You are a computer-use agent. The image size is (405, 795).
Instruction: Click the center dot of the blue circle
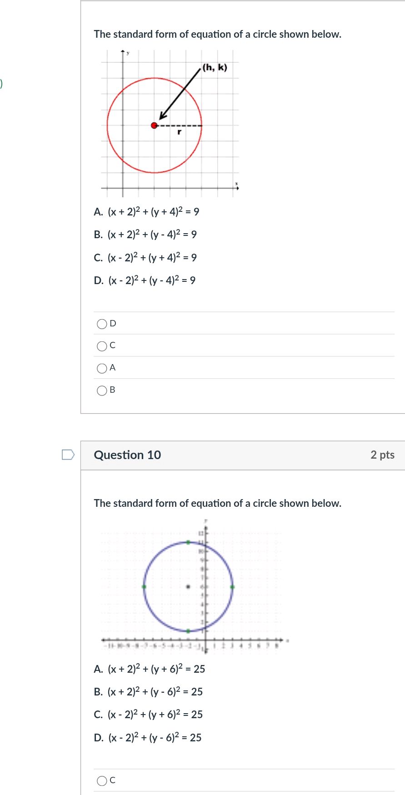188,586
